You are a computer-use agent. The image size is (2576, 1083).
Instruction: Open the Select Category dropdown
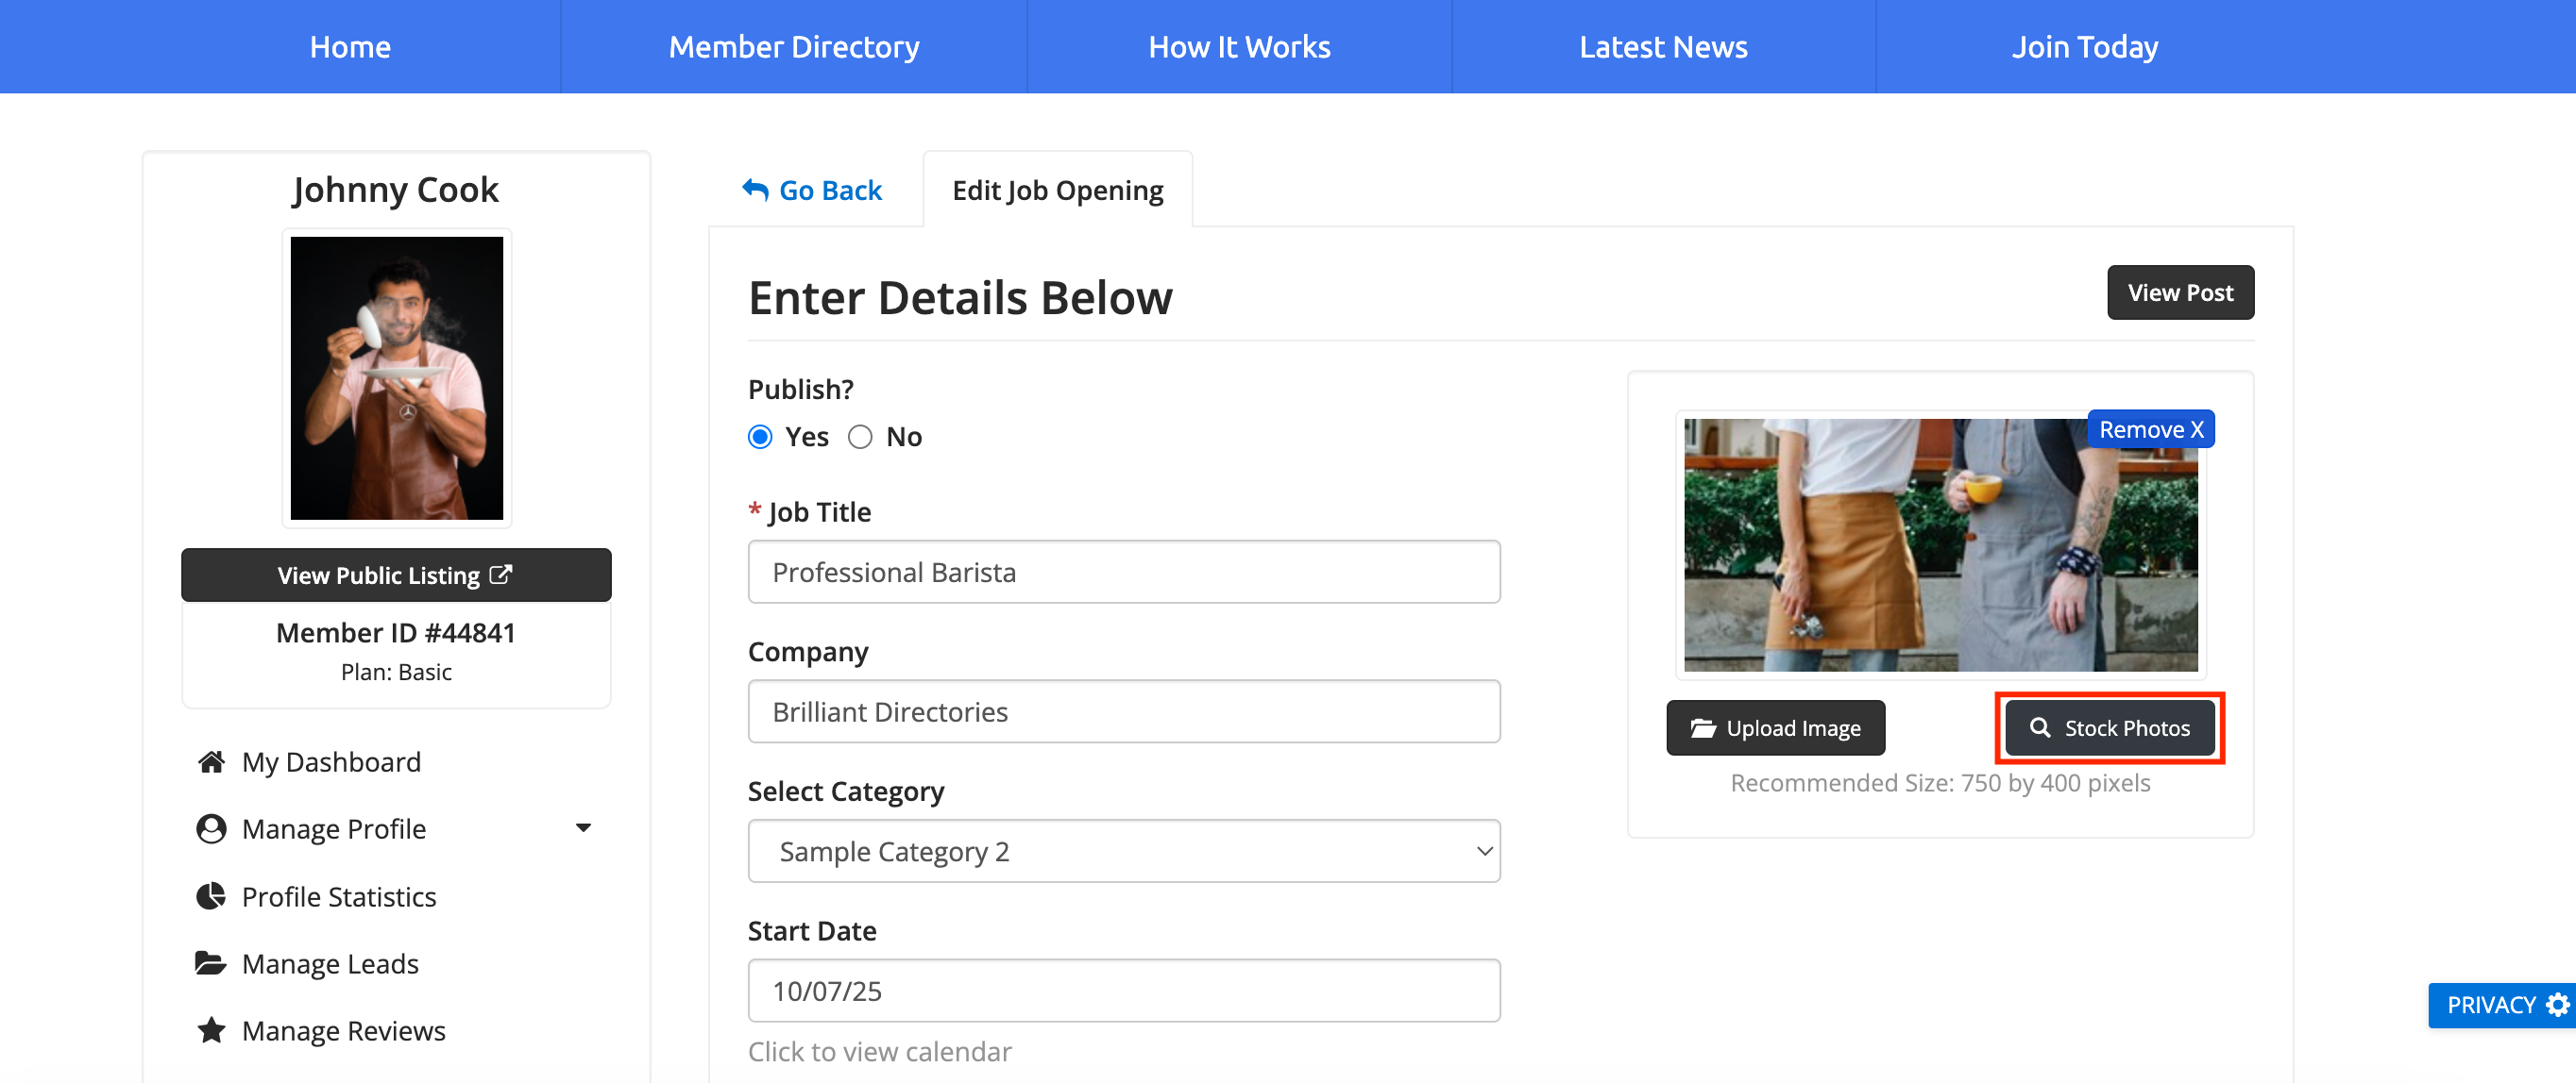pyautogui.click(x=1123, y=851)
